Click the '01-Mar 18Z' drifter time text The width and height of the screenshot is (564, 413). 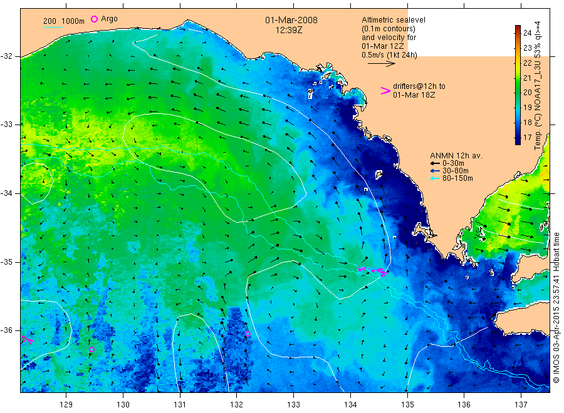click(x=414, y=95)
